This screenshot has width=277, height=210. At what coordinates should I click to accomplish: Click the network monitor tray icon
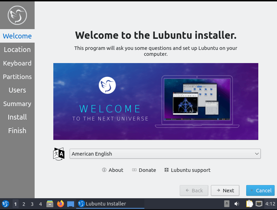259,204
